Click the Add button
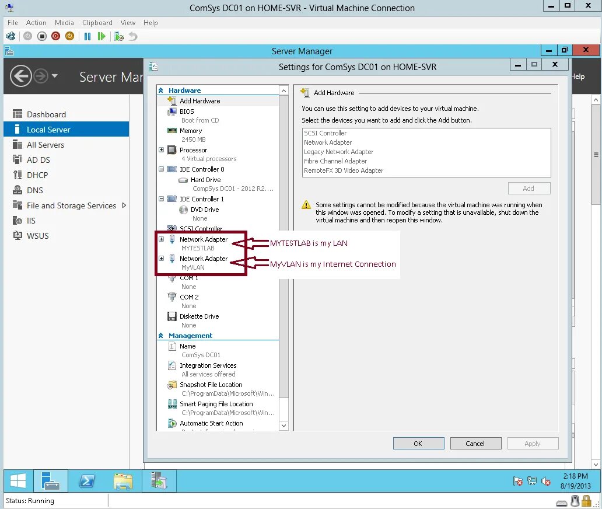Image resolution: width=602 pixels, height=509 pixels. 529,188
